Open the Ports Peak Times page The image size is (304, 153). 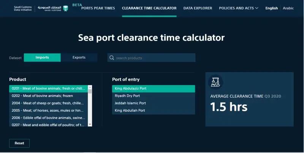tap(98, 8)
